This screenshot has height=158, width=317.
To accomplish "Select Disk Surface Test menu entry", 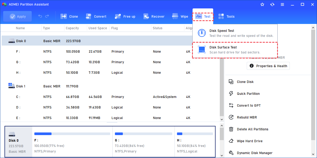I will (x=235, y=50).
